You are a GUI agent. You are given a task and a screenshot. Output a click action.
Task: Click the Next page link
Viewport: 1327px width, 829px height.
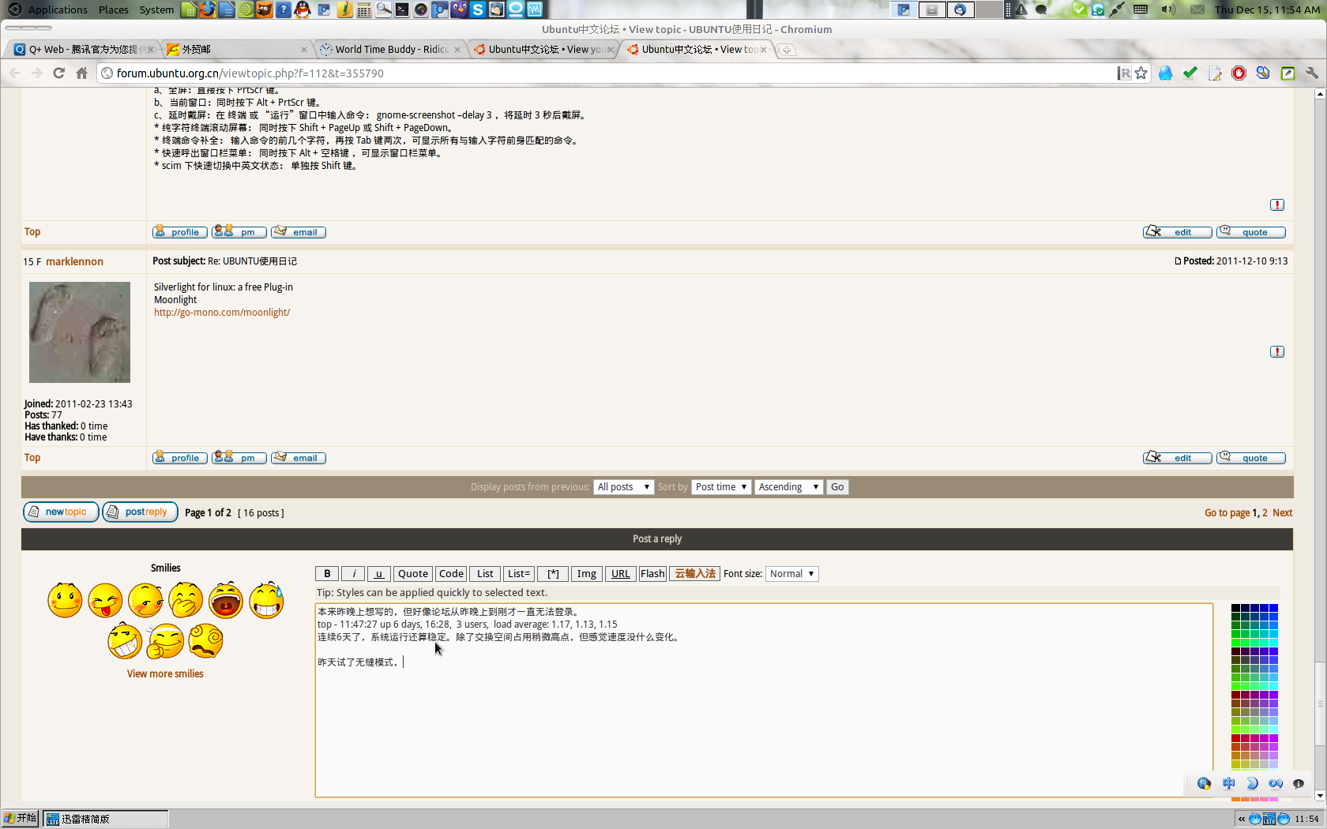1282,512
